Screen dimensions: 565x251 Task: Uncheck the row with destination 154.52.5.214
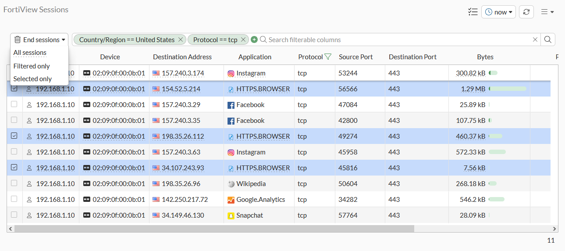tap(14, 89)
